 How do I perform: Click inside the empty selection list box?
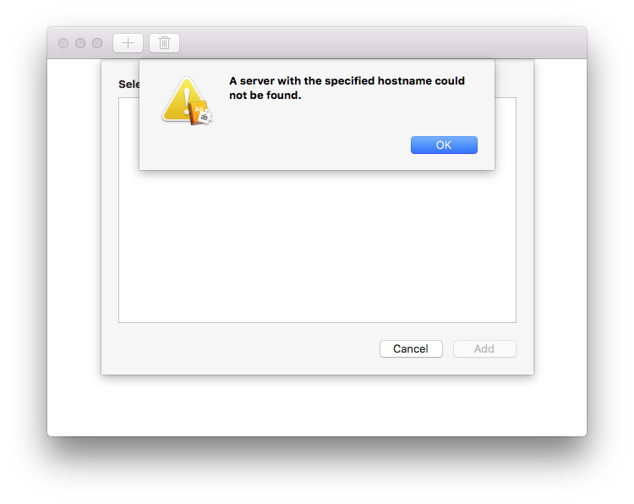point(317,247)
